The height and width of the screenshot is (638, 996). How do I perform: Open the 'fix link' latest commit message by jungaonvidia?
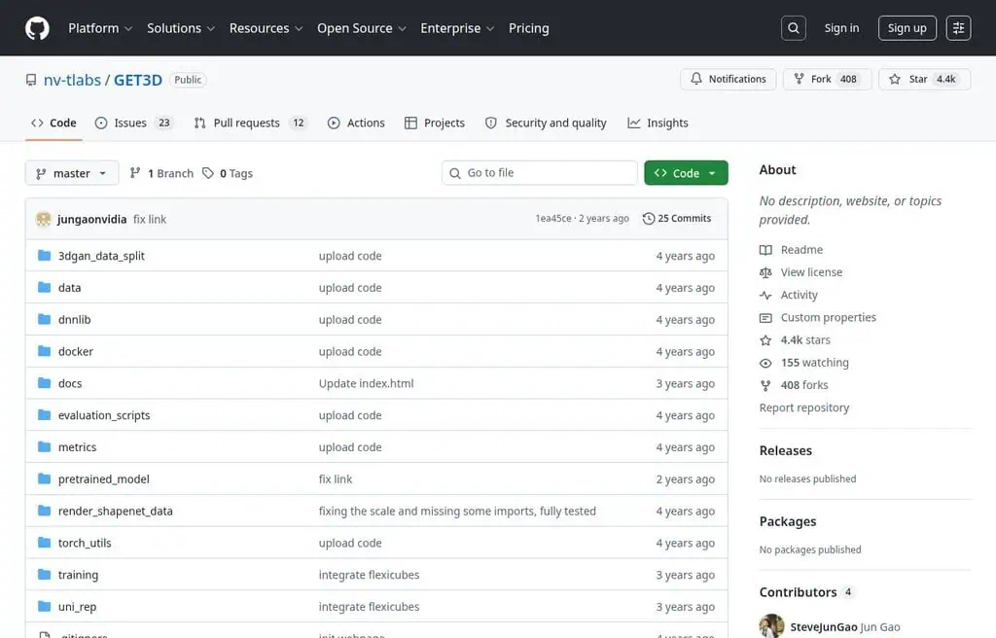pos(150,219)
